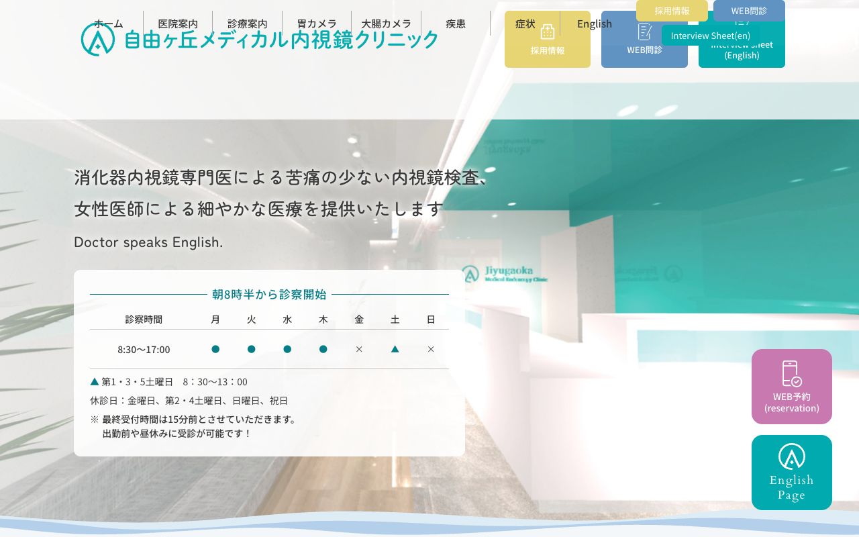Viewport: 859px width, 537px height.
Task: Click the 木 day column header
Action: click(x=323, y=320)
